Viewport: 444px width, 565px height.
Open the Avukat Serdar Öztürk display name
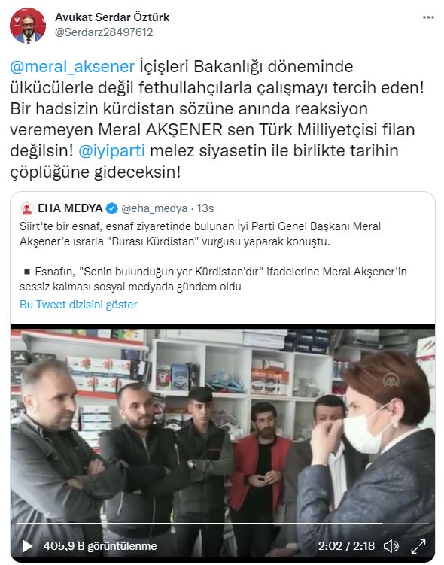(112, 17)
